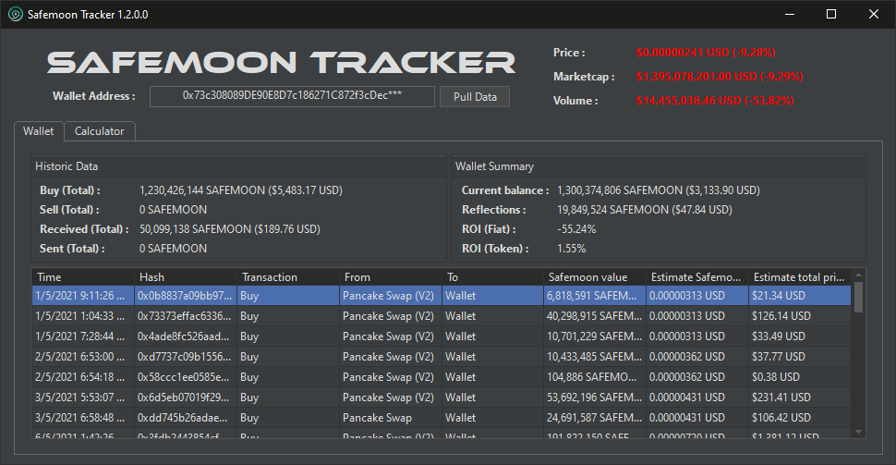896x465 pixels.
Task: Click the transaction list scrollbar thumb
Action: [858, 297]
